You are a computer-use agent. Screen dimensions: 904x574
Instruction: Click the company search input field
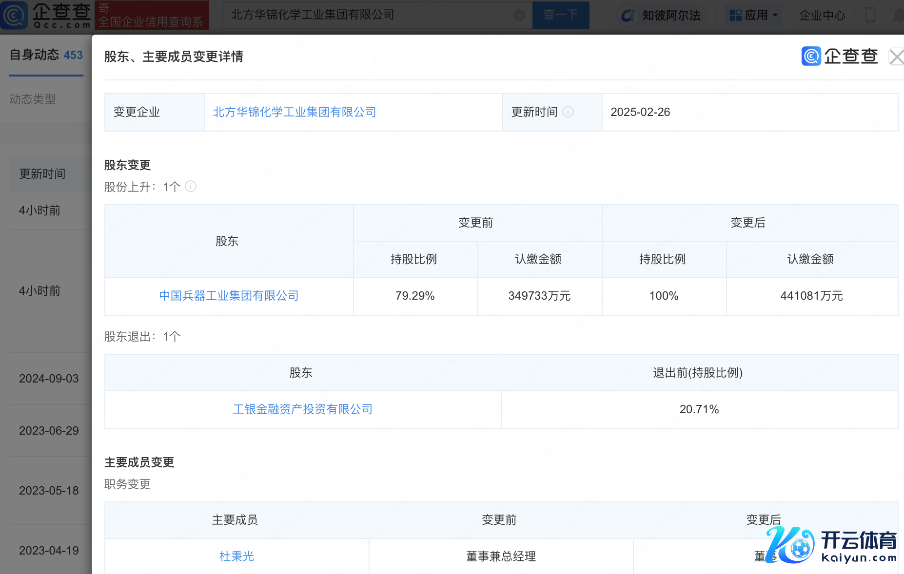pyautogui.click(x=371, y=15)
